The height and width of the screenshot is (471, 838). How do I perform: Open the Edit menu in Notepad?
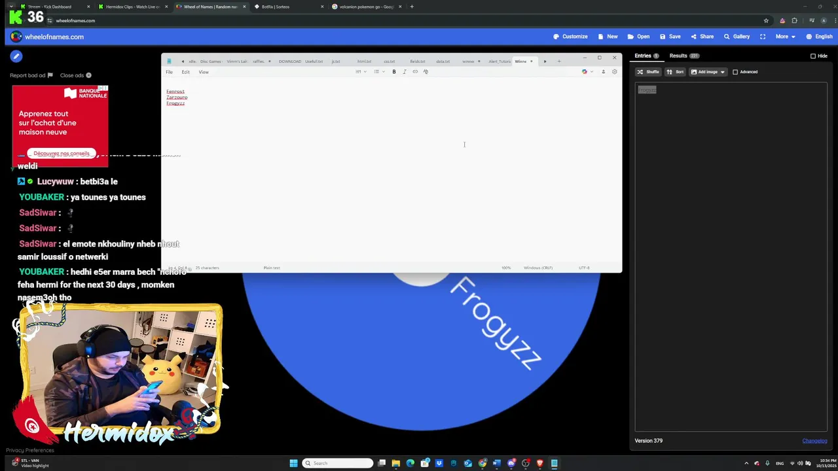pyautogui.click(x=185, y=72)
